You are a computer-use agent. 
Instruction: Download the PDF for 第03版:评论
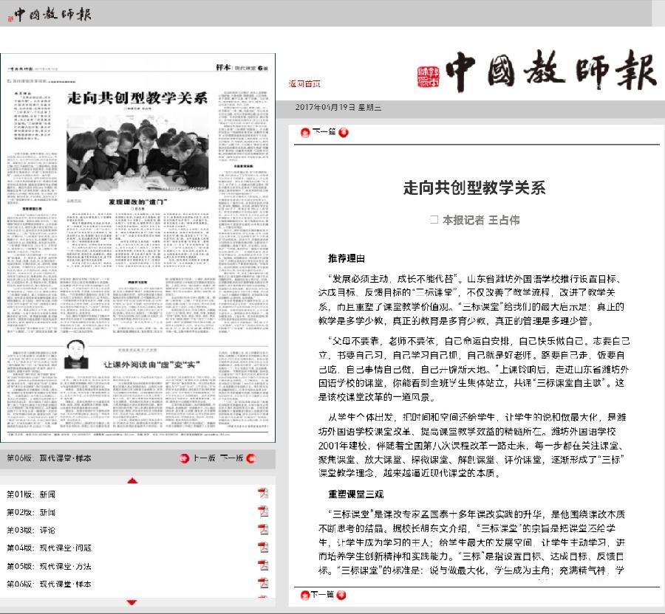(263, 529)
